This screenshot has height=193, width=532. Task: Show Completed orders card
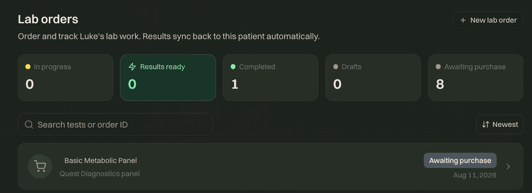[x=270, y=78]
